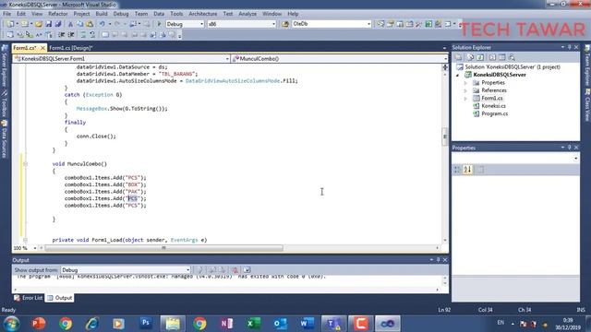Image resolution: width=591 pixels, height=332 pixels.
Task: Click the Decrease Indent icon
Action: pyautogui.click(x=62, y=35)
